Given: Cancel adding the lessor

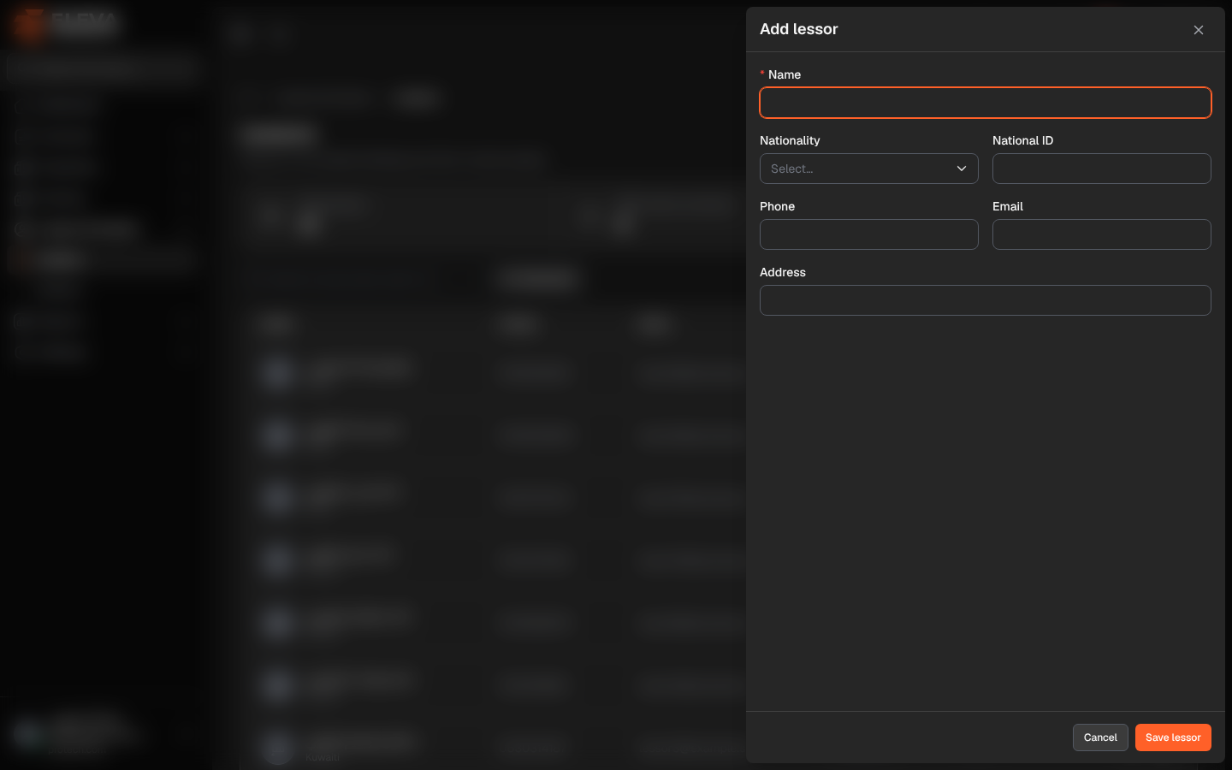Looking at the screenshot, I should click(x=1100, y=737).
